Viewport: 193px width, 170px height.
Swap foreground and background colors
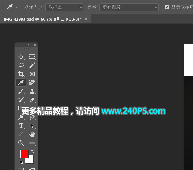pos(32,151)
